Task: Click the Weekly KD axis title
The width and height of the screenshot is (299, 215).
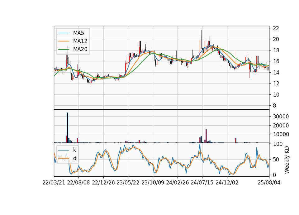Action: point(287,160)
